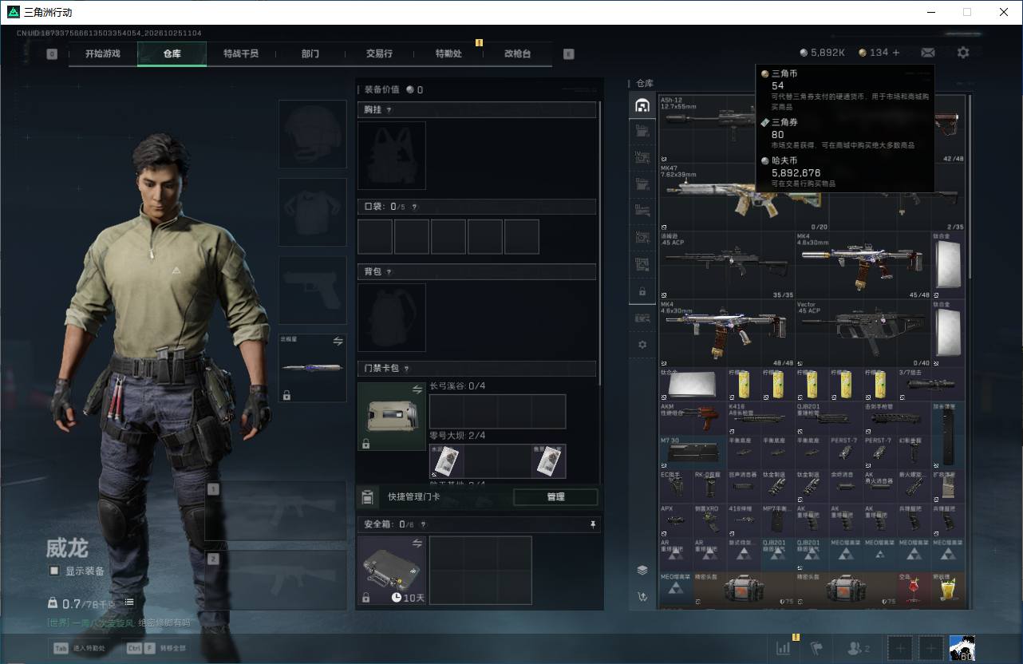Open the 部门 tab

click(310, 53)
